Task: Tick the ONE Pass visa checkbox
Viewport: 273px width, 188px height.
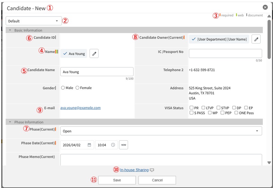Action: tap(236, 113)
